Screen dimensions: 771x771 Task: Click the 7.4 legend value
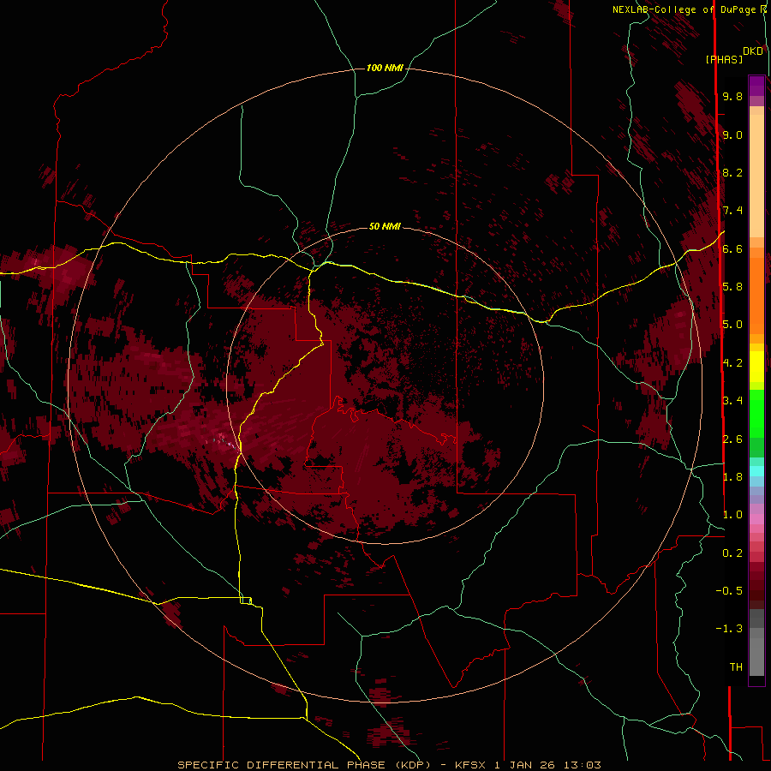coord(732,211)
